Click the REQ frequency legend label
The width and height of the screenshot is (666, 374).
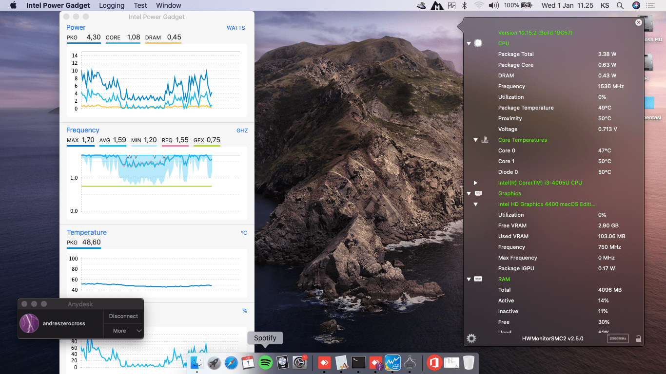click(x=167, y=140)
